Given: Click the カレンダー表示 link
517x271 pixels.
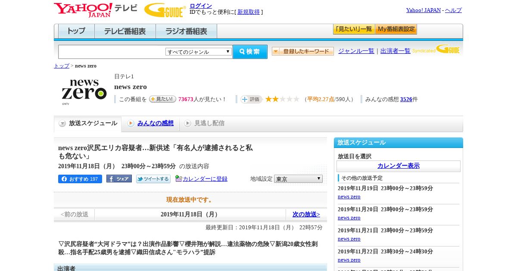Looking at the screenshot, I should 399,166.
